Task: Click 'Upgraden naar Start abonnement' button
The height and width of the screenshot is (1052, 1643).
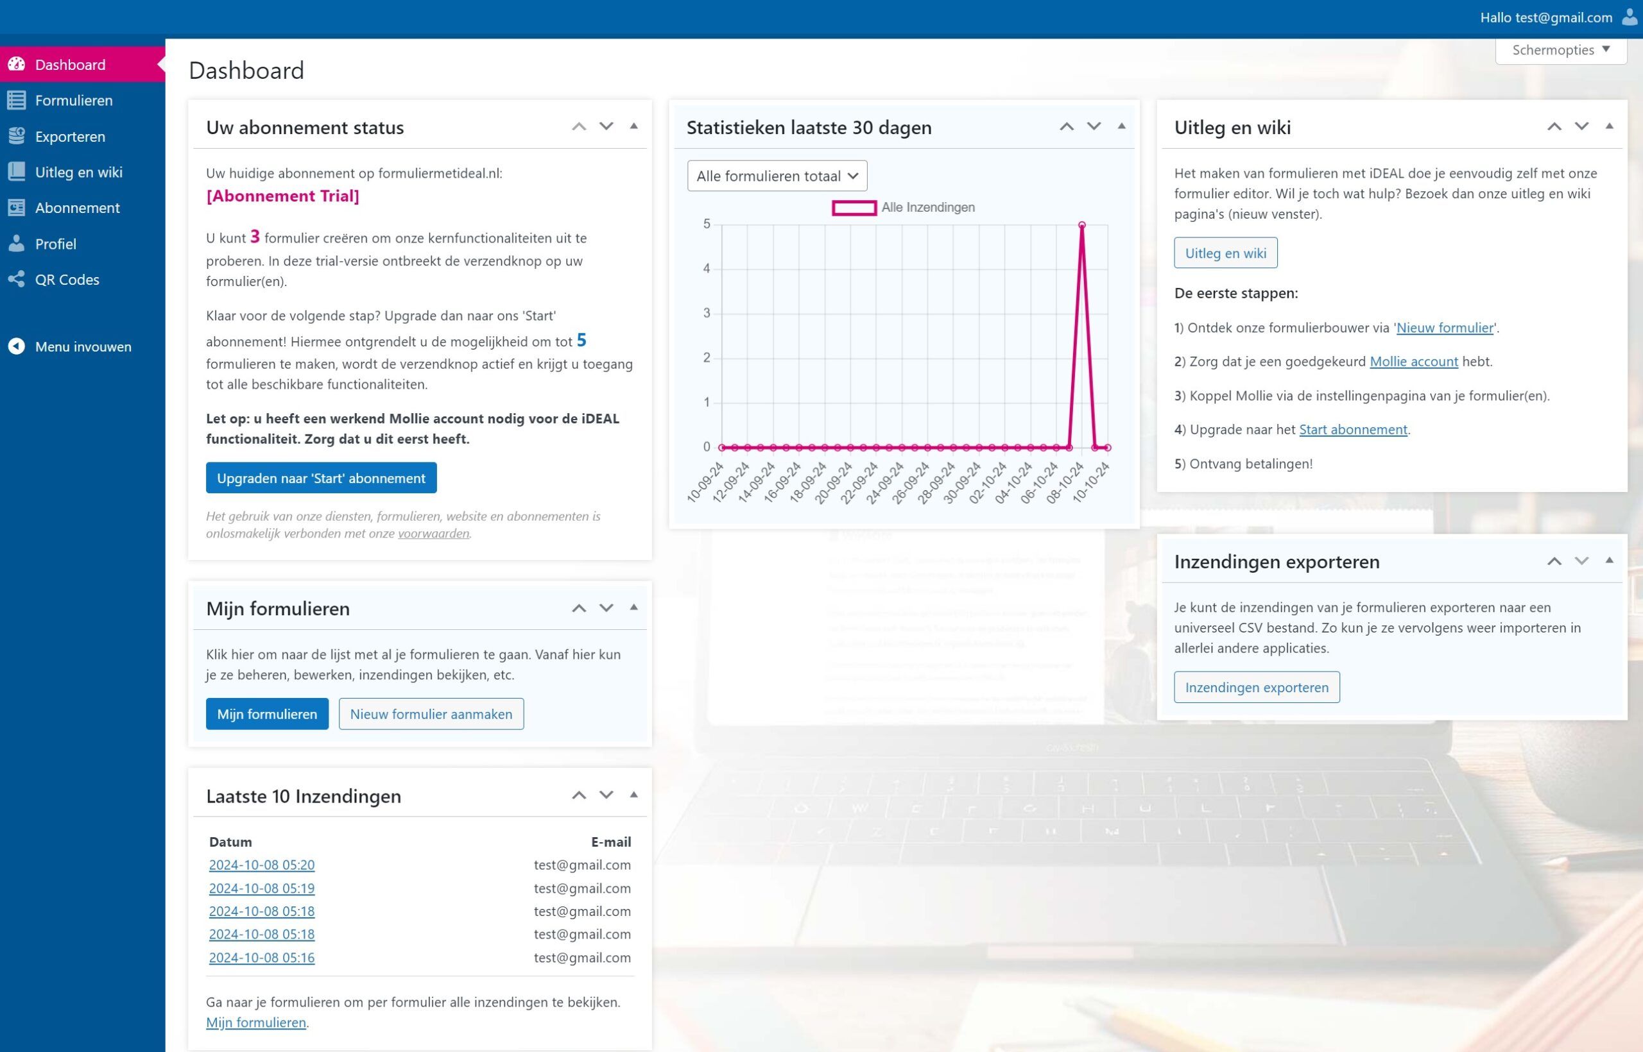Action: (321, 477)
